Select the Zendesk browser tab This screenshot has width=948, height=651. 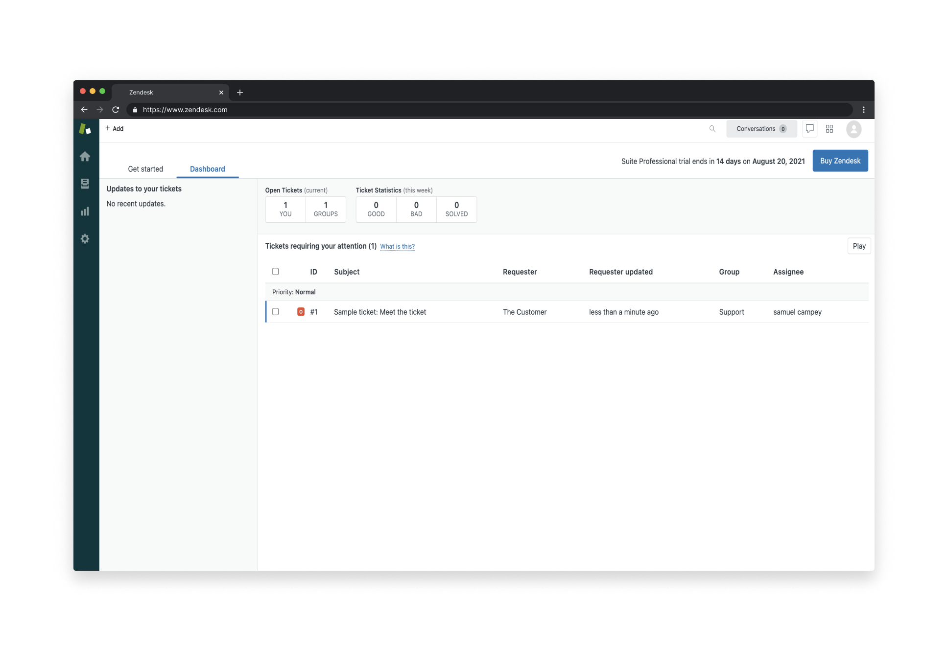(170, 93)
